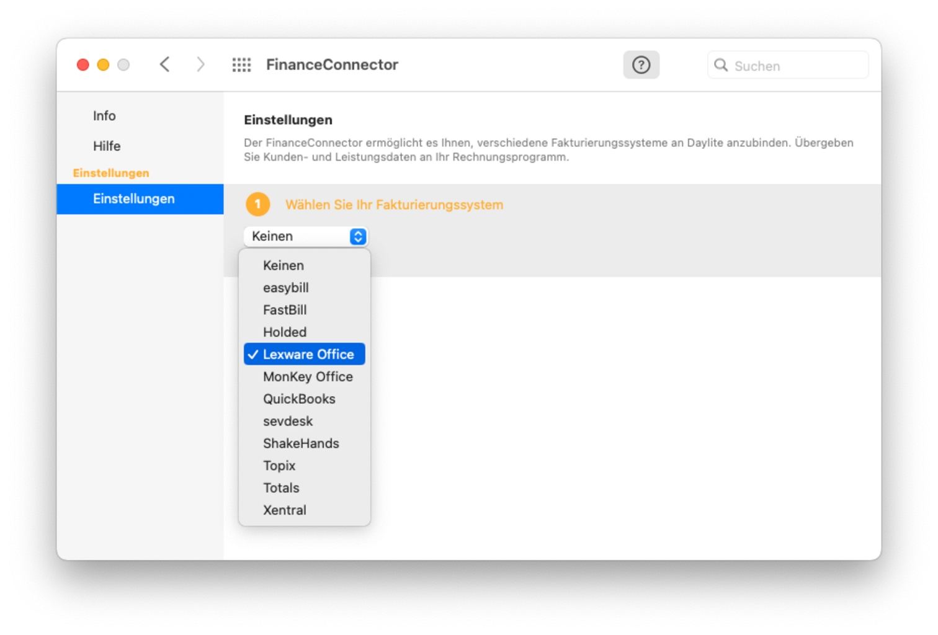The width and height of the screenshot is (938, 635).
Task: Click the help question mark icon
Action: (641, 65)
